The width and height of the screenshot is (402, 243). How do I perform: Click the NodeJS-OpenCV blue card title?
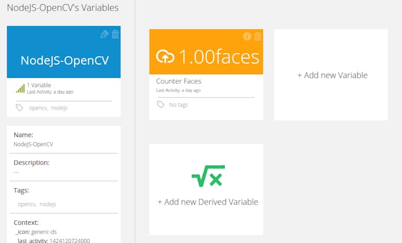pos(64,60)
